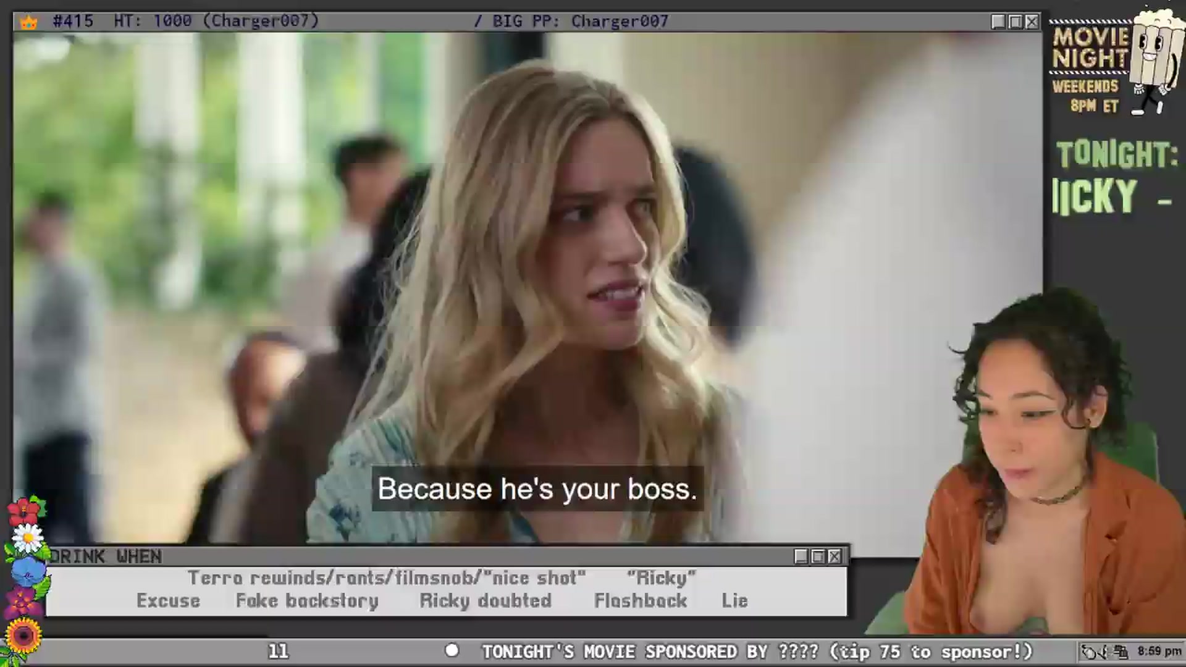Screen dimensions: 1186x667
Task: Minimize the DRINK WHEN window
Action: (801, 556)
